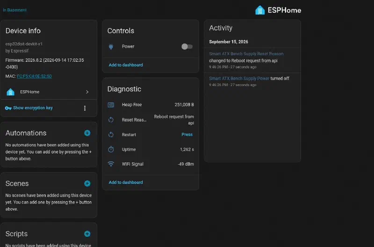Open the three-dot device menu

[x=85, y=108]
